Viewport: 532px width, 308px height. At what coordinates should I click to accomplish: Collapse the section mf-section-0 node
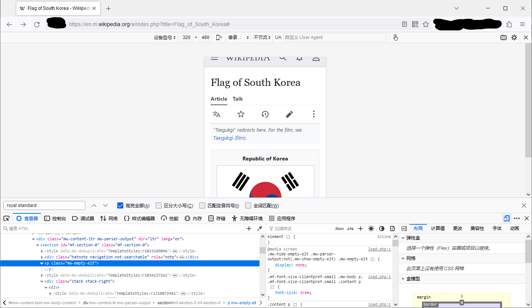pos(38,245)
